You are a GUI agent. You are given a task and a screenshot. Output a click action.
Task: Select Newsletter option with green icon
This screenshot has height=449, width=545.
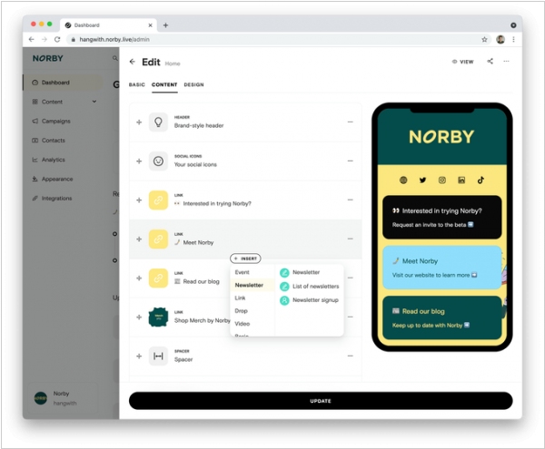pos(300,272)
